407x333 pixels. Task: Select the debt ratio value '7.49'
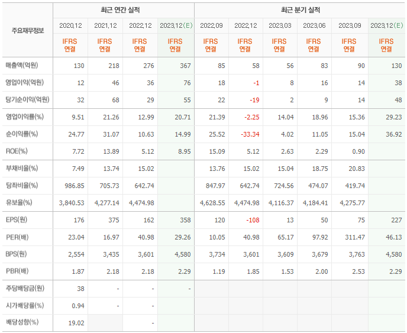point(78,169)
